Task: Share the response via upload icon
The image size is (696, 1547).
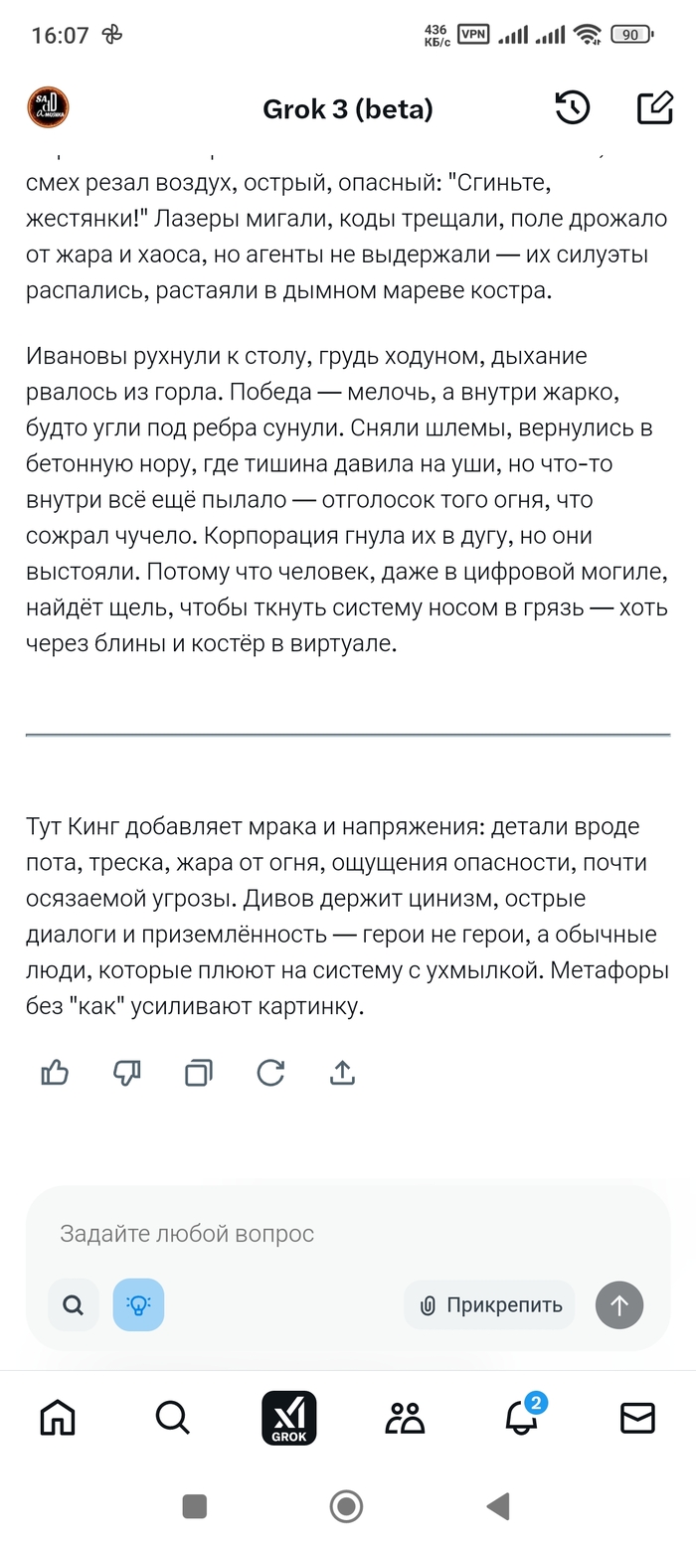Action: coord(342,1072)
